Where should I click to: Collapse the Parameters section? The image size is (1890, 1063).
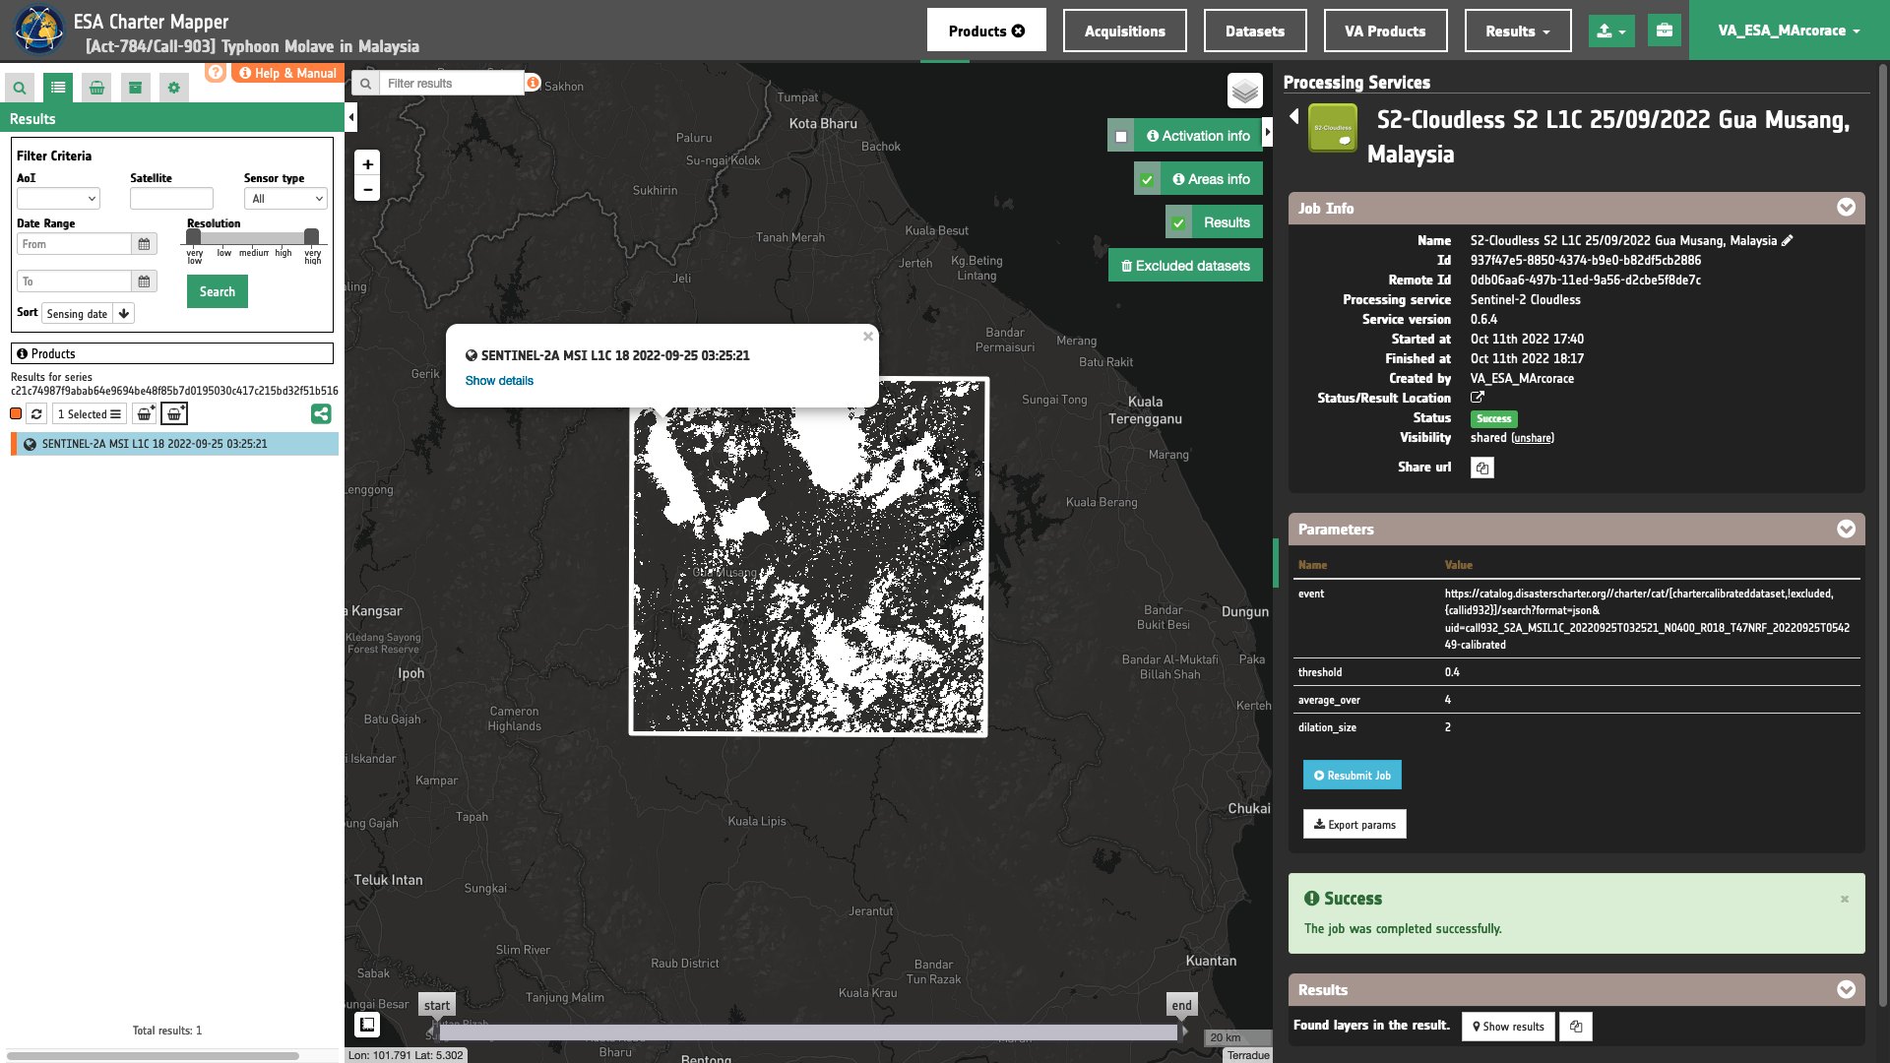(1846, 530)
